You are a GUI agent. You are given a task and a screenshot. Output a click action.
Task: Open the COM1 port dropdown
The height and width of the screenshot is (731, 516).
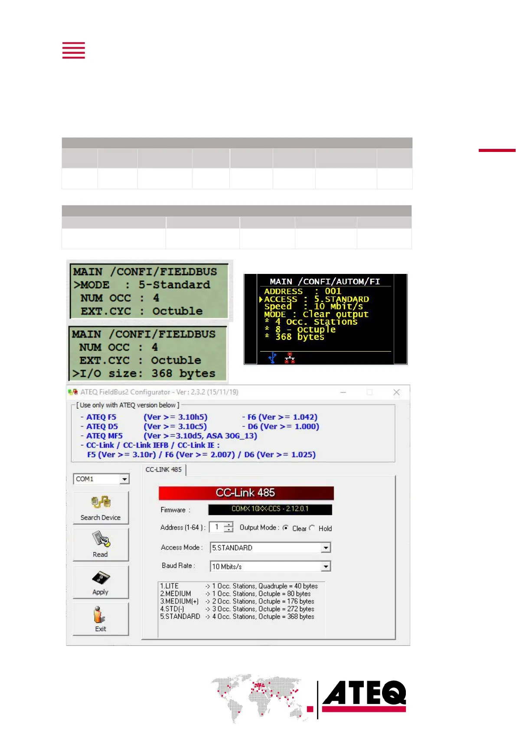pyautogui.click(x=125, y=479)
